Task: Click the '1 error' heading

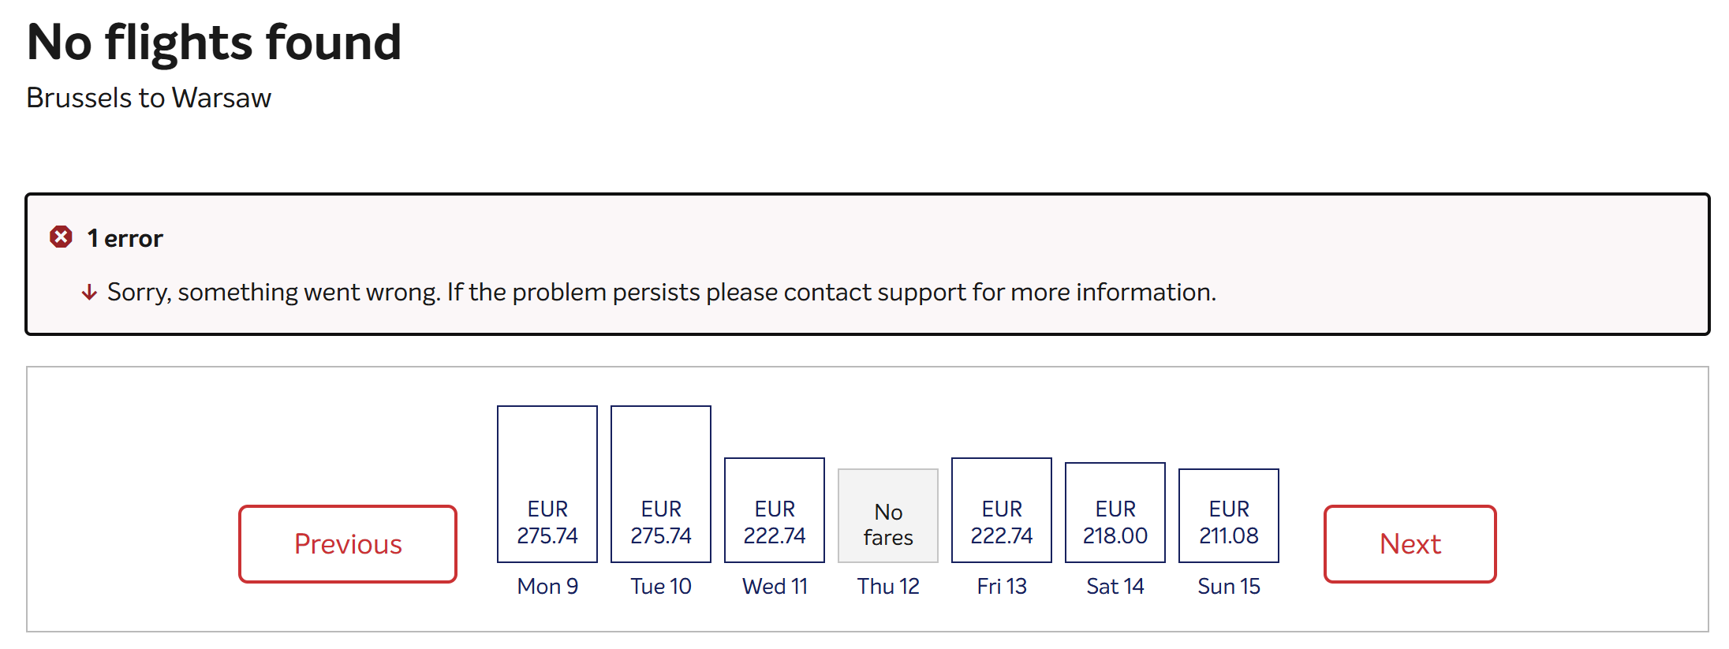Action: (125, 238)
